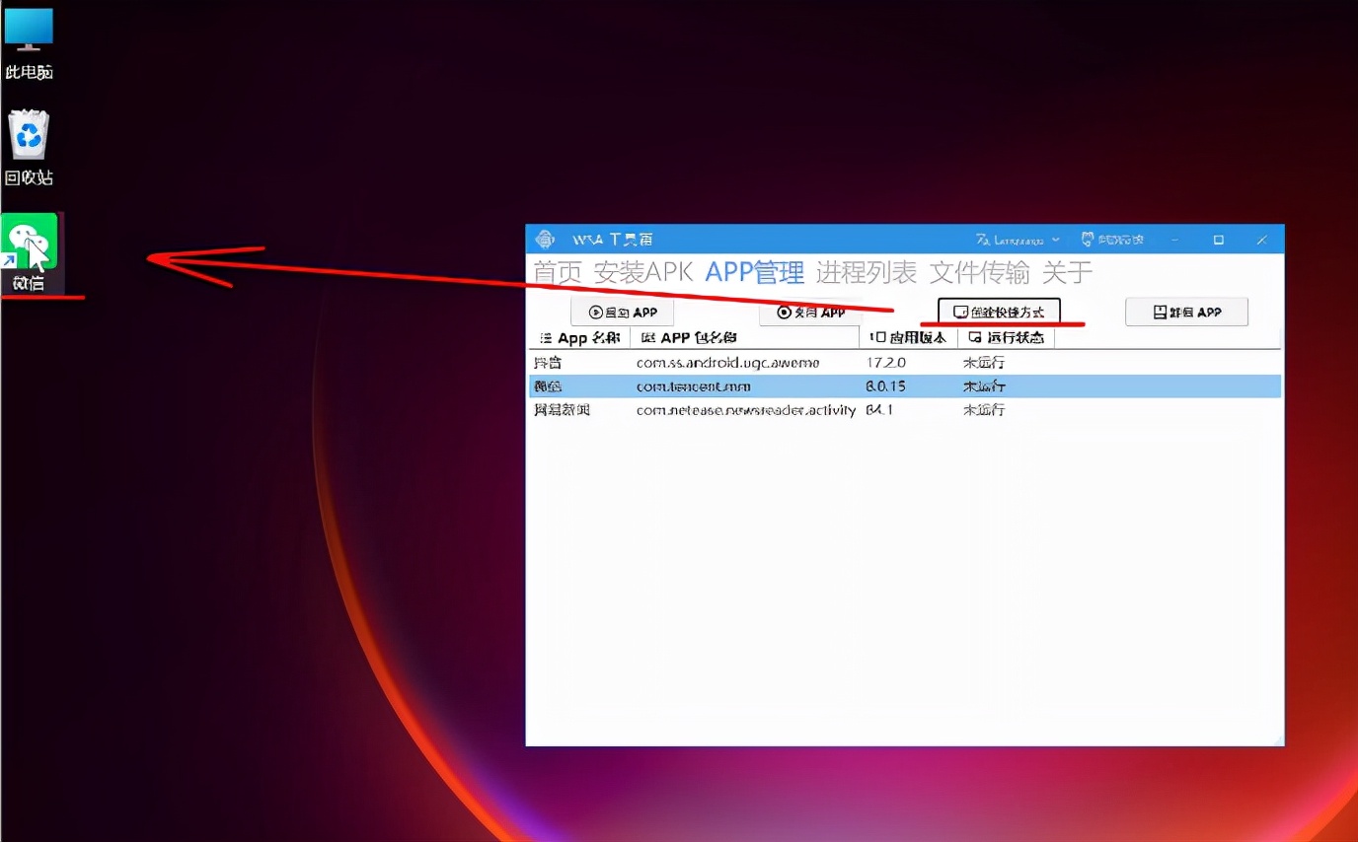Open the 回收站 recycle bin

click(x=29, y=138)
